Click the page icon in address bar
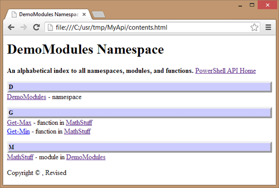 (50, 27)
